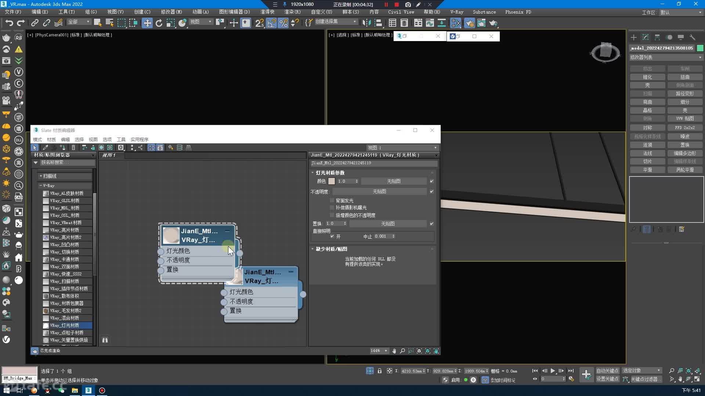Open the Mirror tool
705x396 pixels.
(x=366, y=23)
